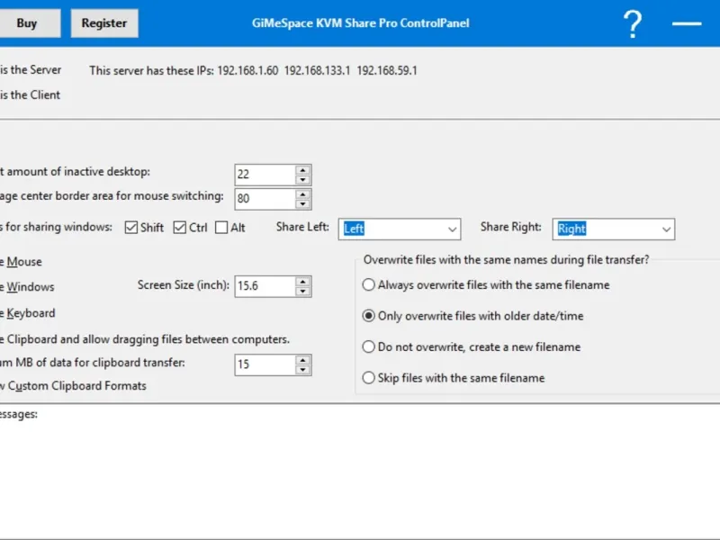This screenshot has height=540, width=720.
Task: Minimize the ControlPanel window
Action: [687, 23]
